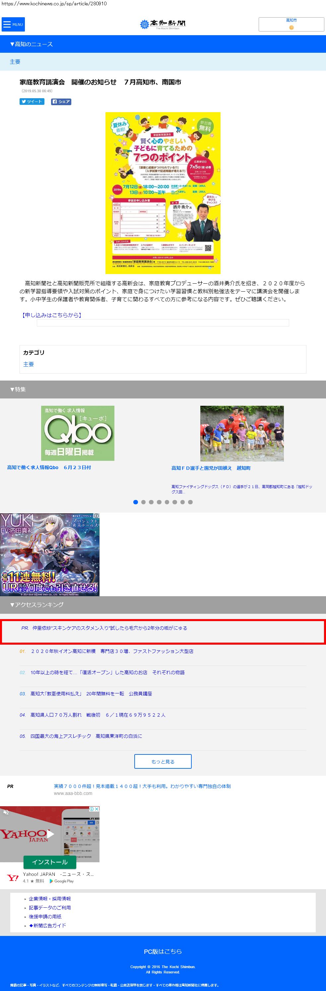Click the article date 2019.05.30 06:49

(x=37, y=91)
